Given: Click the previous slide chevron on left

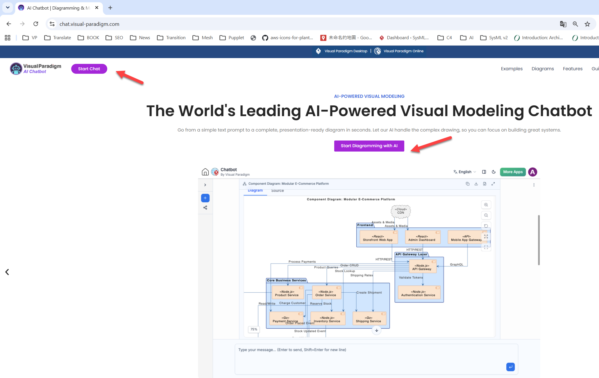Looking at the screenshot, I should click(x=7, y=272).
